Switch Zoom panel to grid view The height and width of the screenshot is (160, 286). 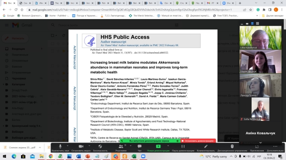tap(257, 24)
